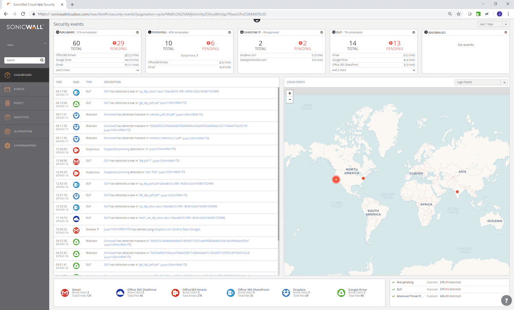514x310 pixels.
Task: Expand the Admin user menu chevron
Action: [45, 43]
